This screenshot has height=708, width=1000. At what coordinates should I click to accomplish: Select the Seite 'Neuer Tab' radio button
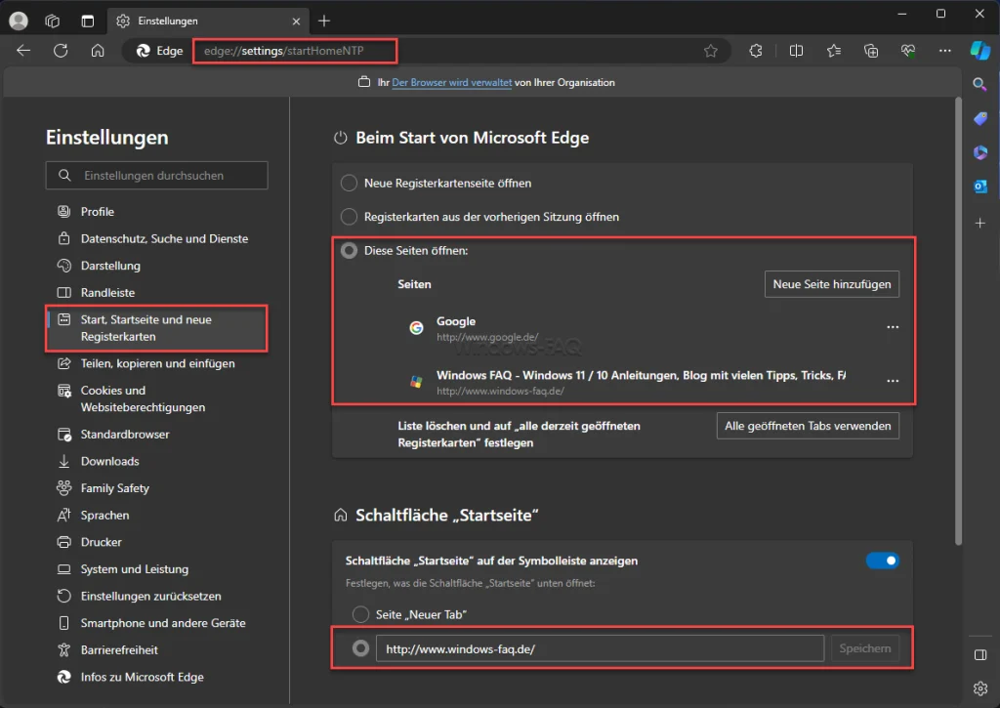pos(361,614)
